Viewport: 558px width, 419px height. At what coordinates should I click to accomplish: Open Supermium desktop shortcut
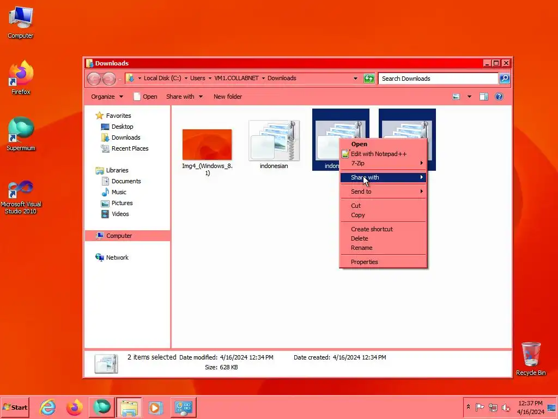pyautogui.click(x=21, y=134)
